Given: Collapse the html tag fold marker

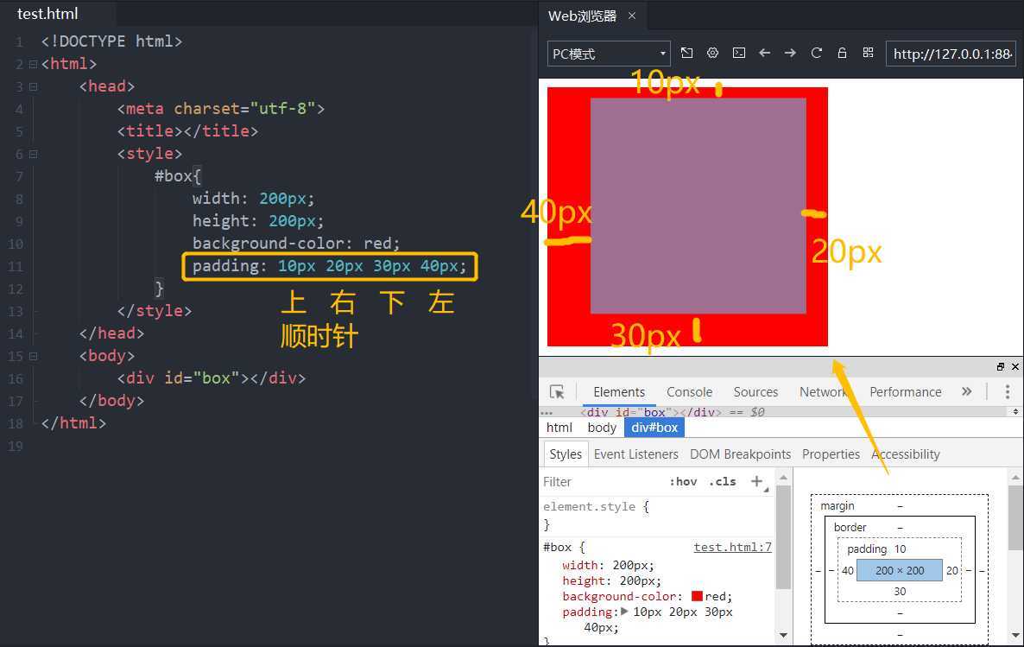Looking at the screenshot, I should pyautogui.click(x=34, y=64).
